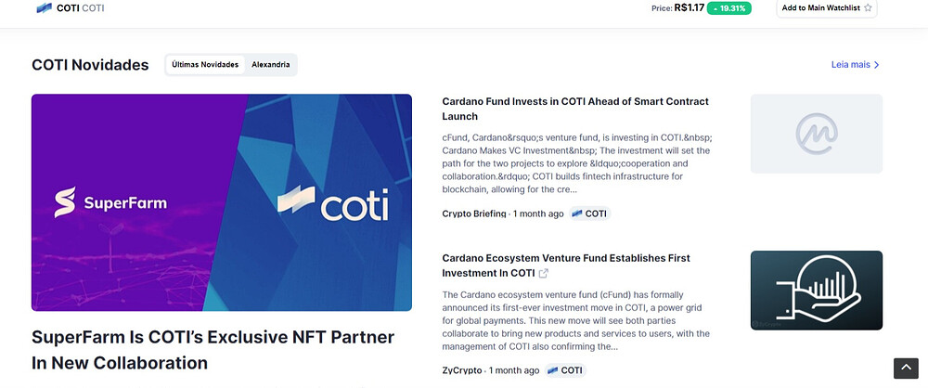The image size is (928, 388).
Task: Click COTI tag icon under Crypto Briefing article
Action: coord(577,213)
